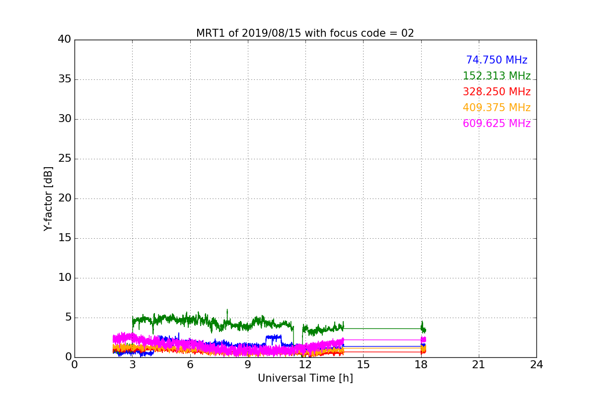Click the x-axis tick label 21
This screenshot has width=596, height=397.
click(479, 365)
